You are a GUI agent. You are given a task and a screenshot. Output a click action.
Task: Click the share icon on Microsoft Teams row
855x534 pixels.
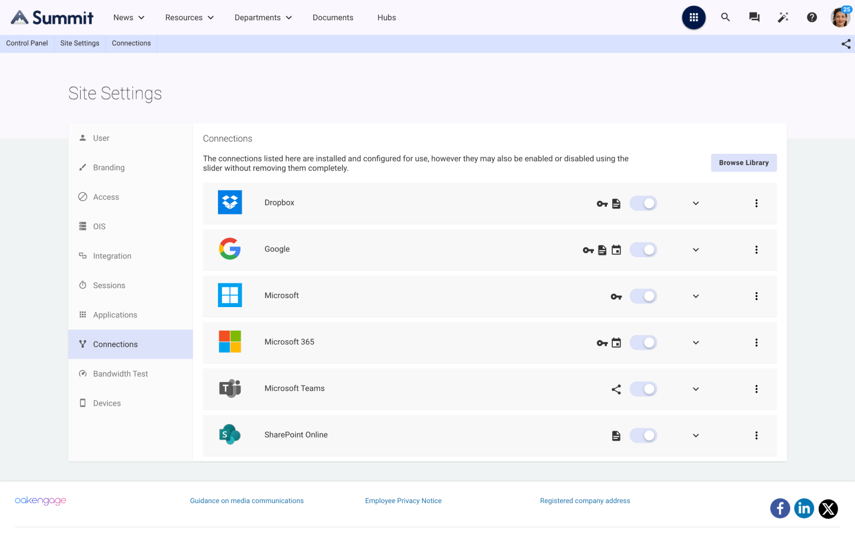(x=616, y=388)
